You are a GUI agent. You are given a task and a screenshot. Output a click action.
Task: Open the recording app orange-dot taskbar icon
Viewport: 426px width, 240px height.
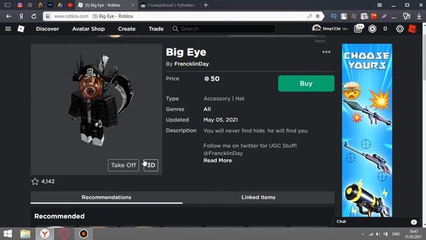[x=83, y=234]
